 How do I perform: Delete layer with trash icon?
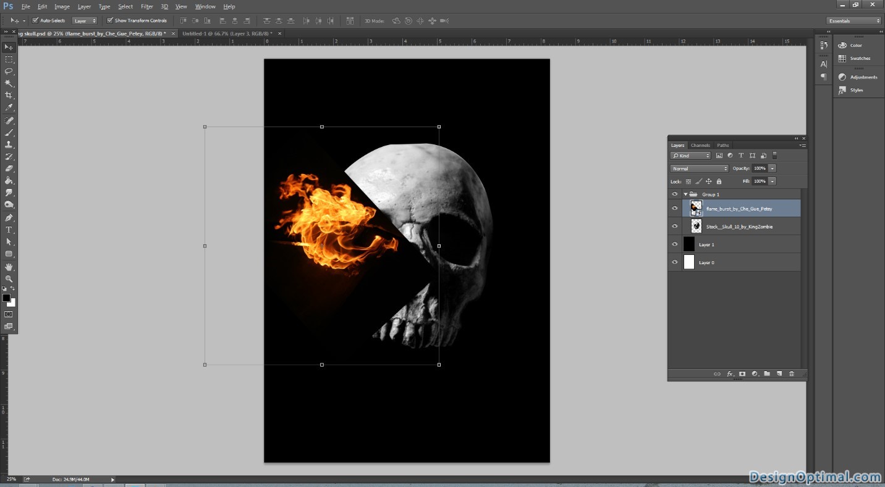coord(792,373)
